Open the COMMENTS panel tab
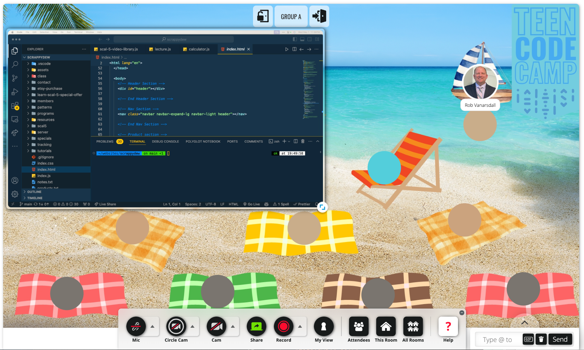The image size is (584, 350). click(254, 142)
